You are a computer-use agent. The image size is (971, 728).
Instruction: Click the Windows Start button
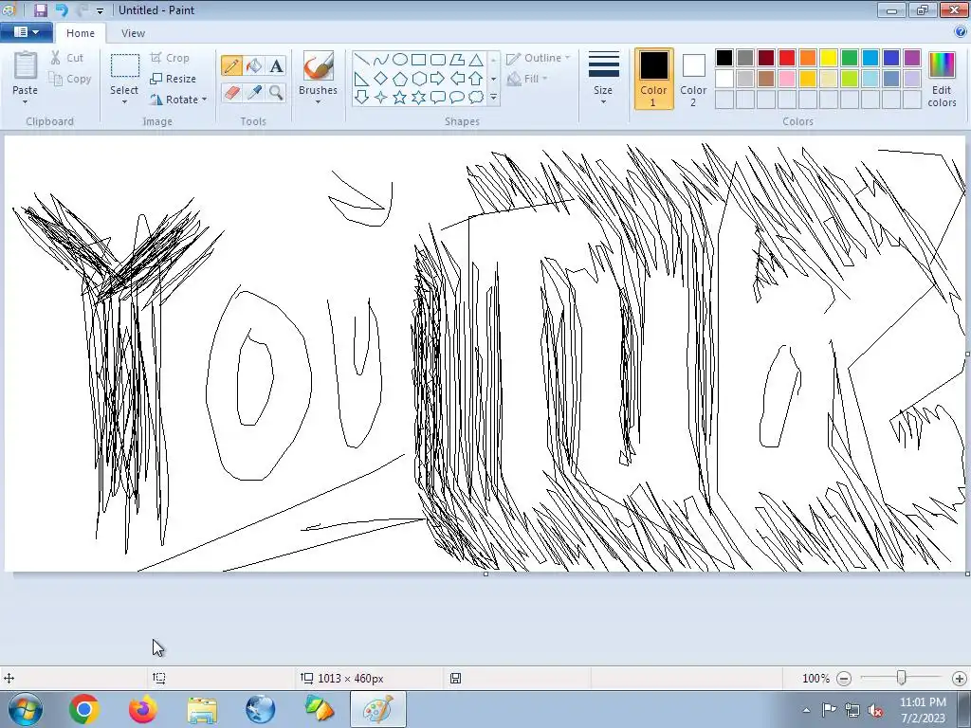[x=26, y=709]
